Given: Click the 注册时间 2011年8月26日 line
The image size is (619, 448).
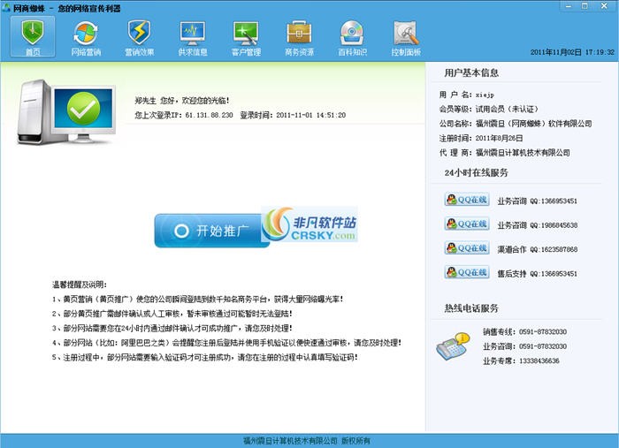Looking at the screenshot, I should pos(481,138).
